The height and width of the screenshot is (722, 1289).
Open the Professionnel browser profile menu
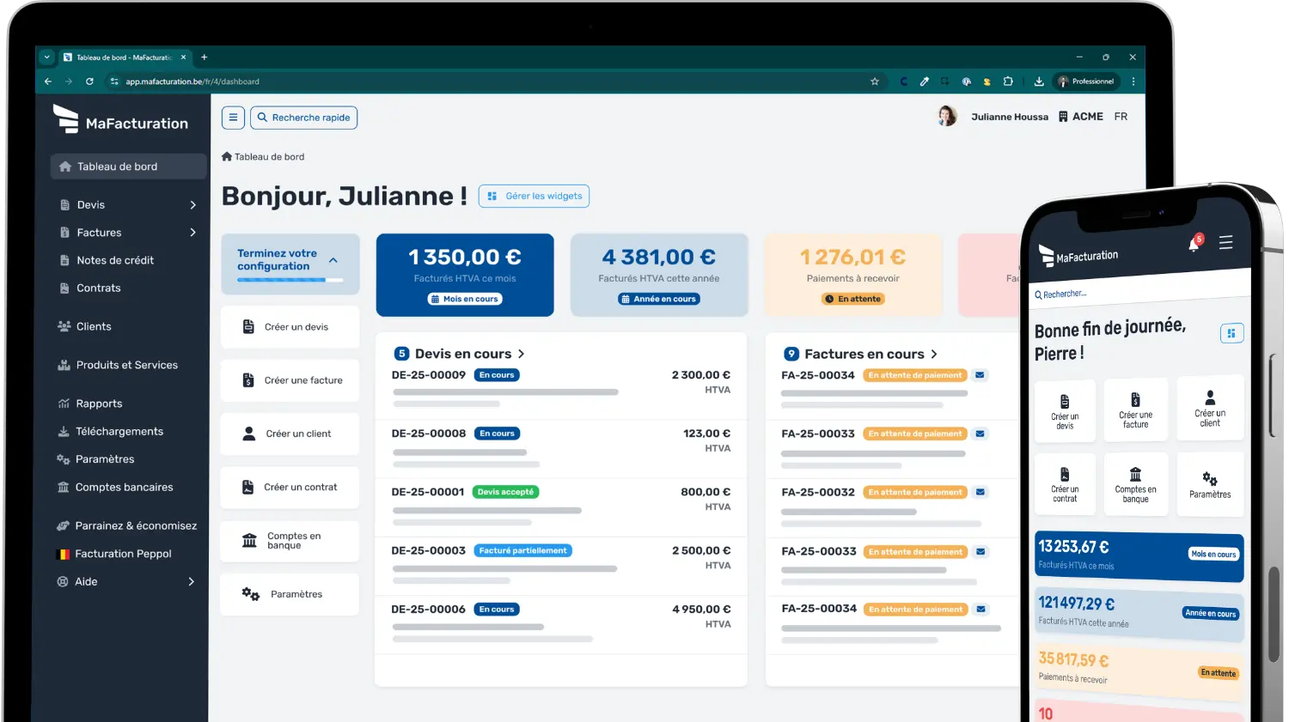point(1086,82)
